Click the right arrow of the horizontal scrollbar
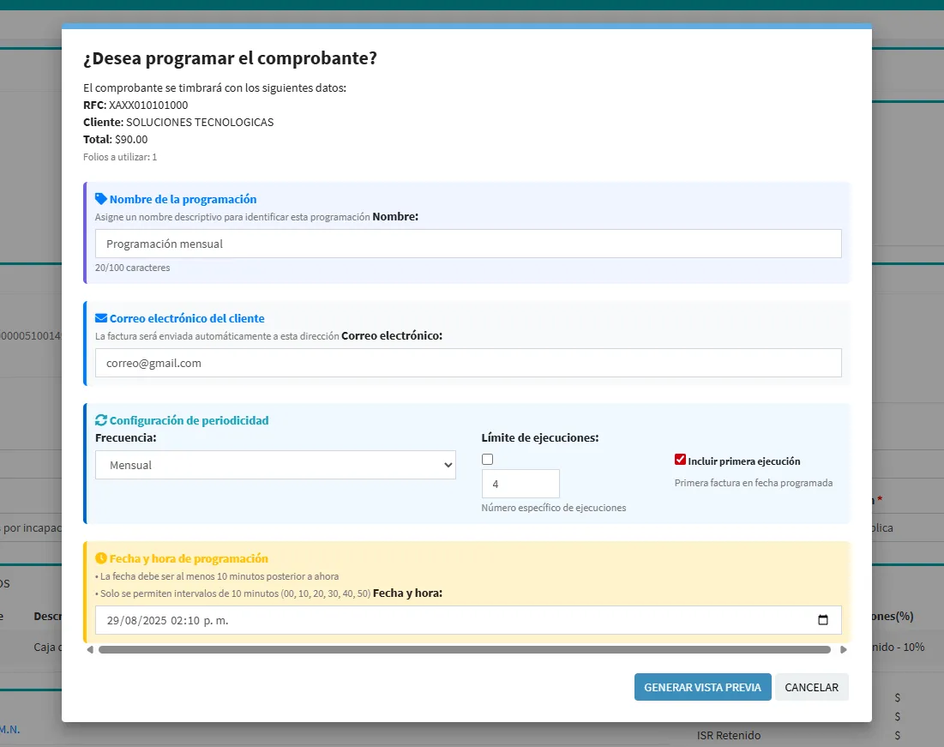This screenshot has width=944, height=747. tap(844, 649)
